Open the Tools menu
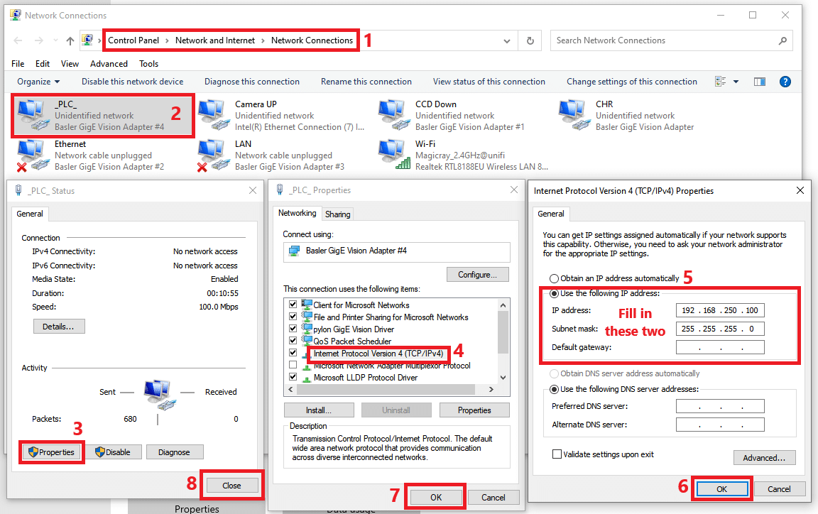The height and width of the screenshot is (514, 818). pos(148,64)
